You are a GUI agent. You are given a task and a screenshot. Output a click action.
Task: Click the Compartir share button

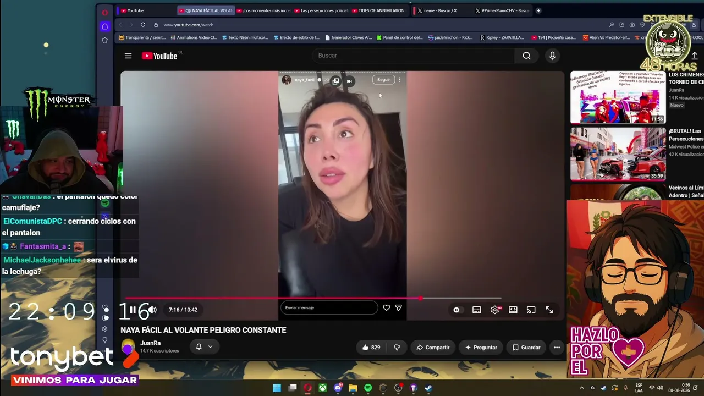click(x=433, y=348)
